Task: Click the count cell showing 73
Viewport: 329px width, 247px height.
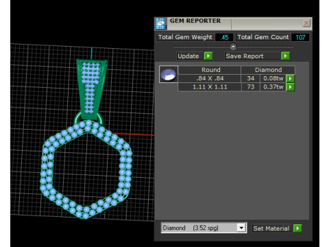Action: click(x=251, y=87)
